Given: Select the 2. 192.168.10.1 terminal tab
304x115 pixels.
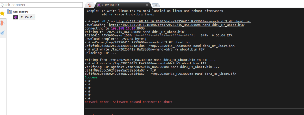Looking at the screenshot, I should coord(123,5).
